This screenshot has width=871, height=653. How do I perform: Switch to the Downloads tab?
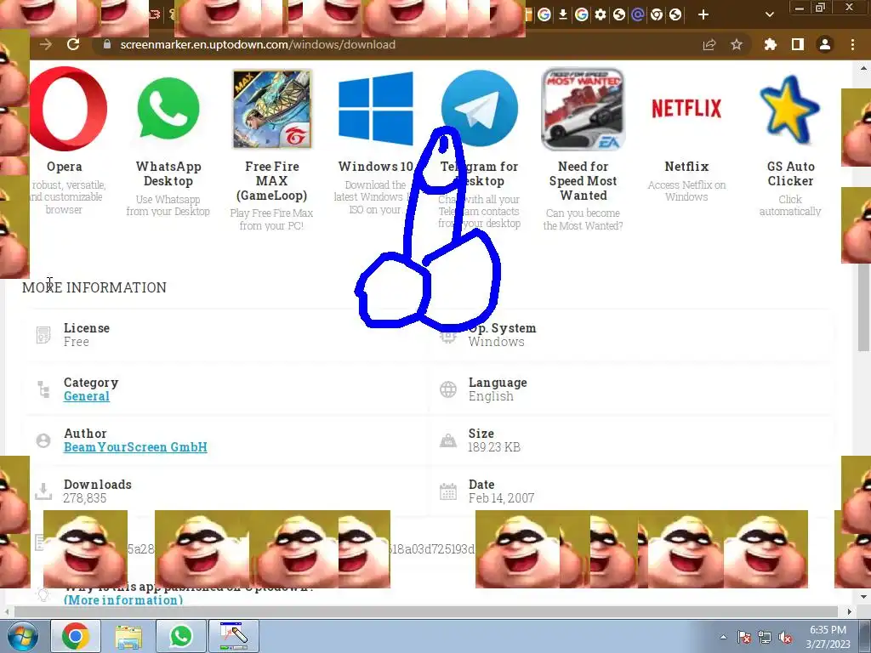click(x=563, y=15)
